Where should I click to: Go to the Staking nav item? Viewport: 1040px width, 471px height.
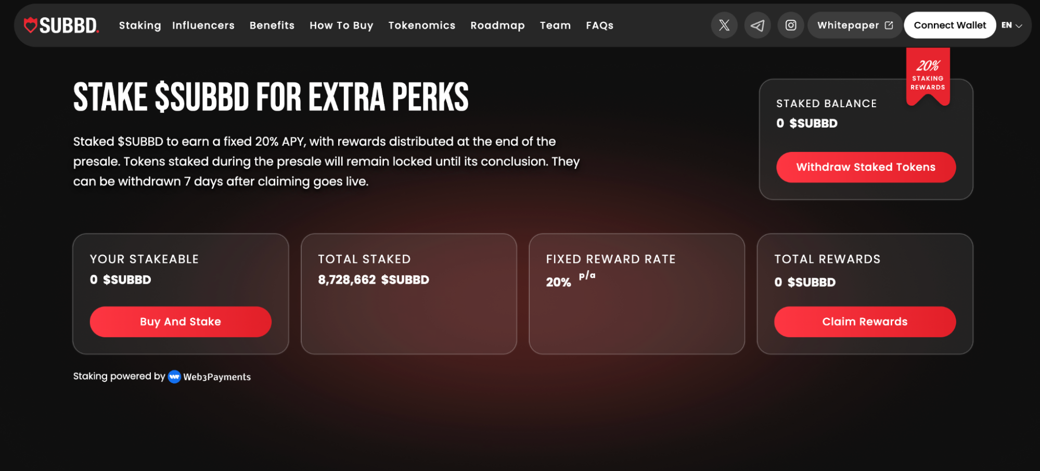click(x=140, y=25)
